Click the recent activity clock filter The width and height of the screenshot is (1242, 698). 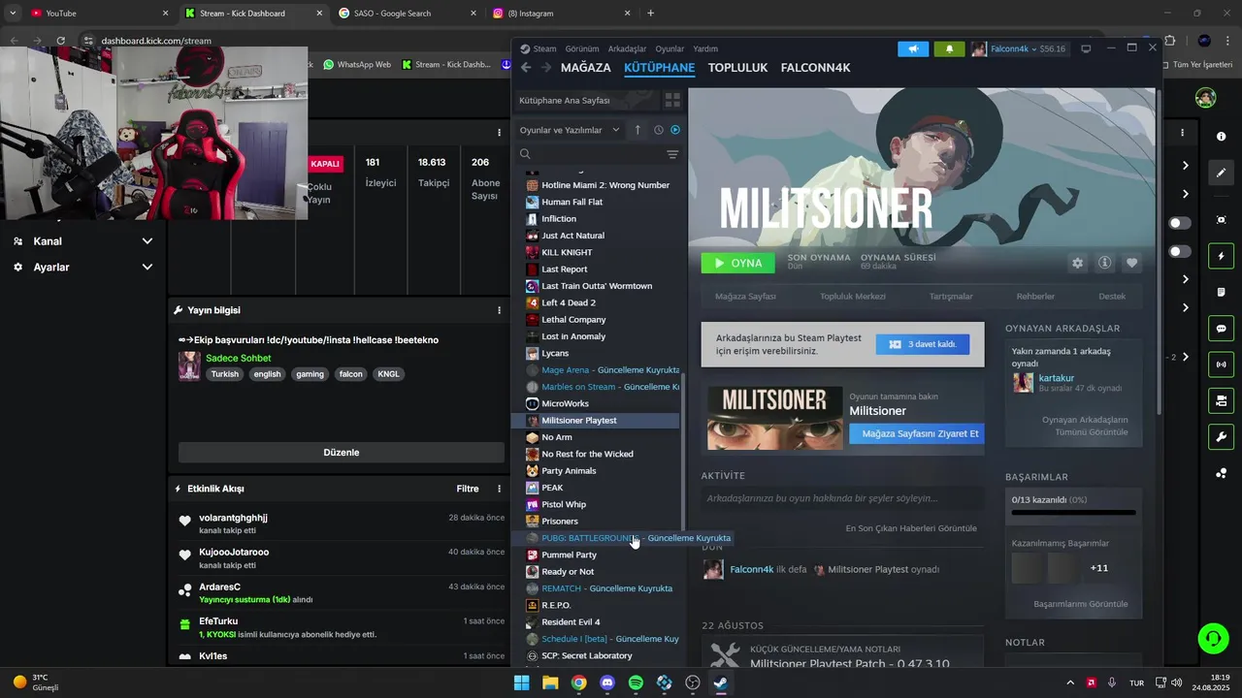tap(658, 130)
